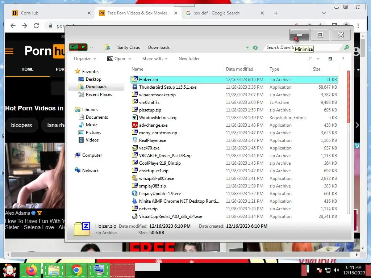The height and width of the screenshot is (278, 371).
Task: Select the advchange.exe icon
Action: tap(135, 125)
